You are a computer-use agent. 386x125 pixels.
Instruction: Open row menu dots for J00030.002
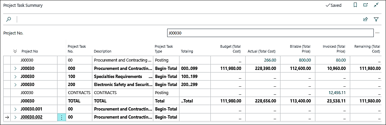click(x=62, y=117)
